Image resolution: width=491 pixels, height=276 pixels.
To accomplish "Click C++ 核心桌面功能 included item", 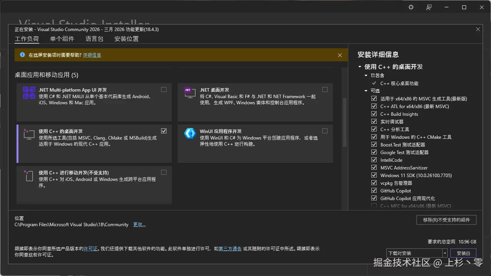I will [399, 83].
